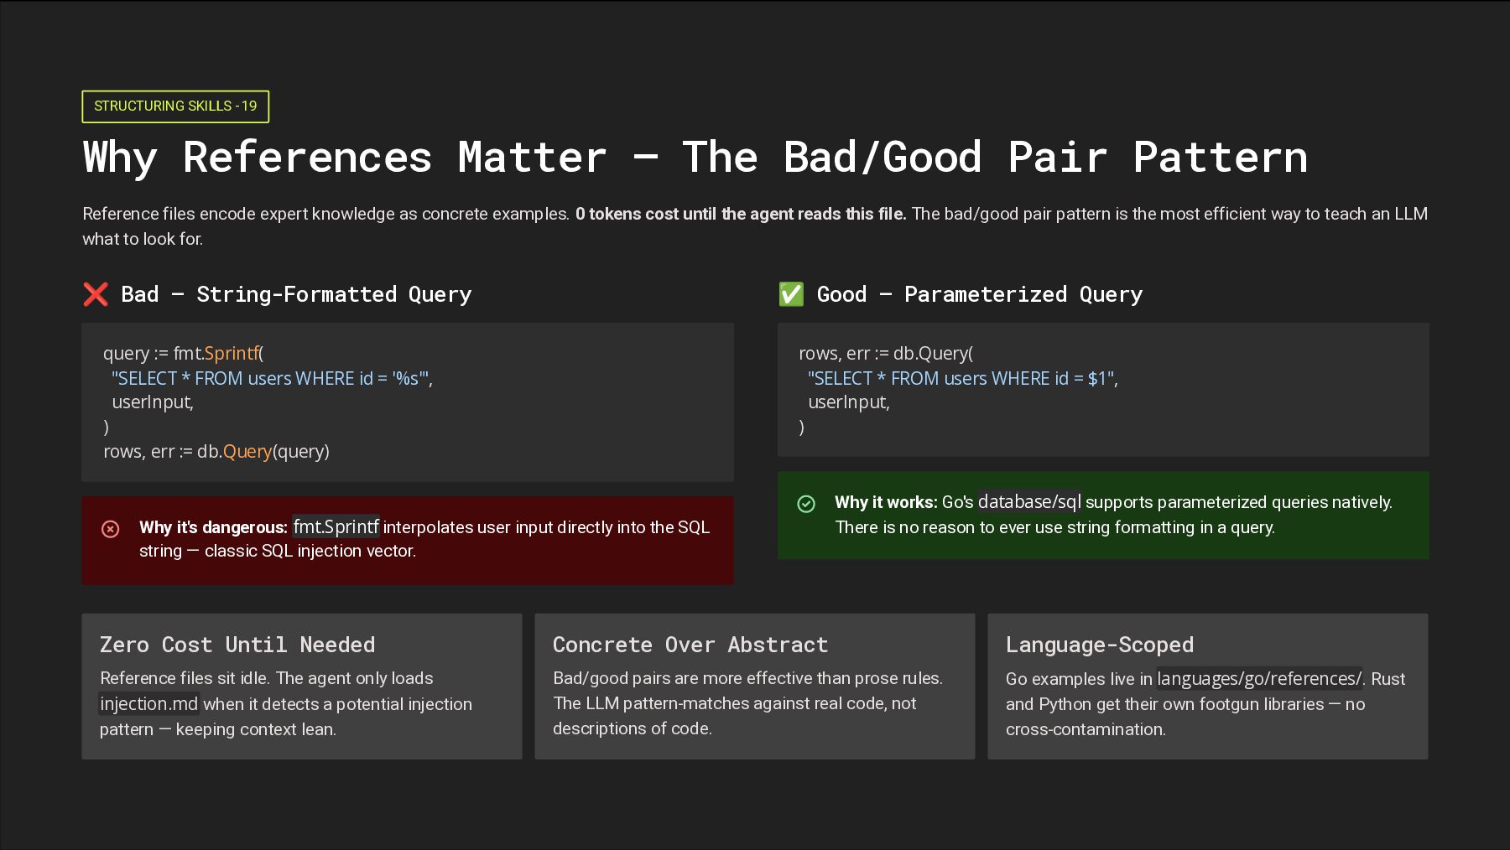This screenshot has width=1510, height=850.
Task: Click the injection.md inline code reference
Action: pyautogui.click(x=149, y=704)
